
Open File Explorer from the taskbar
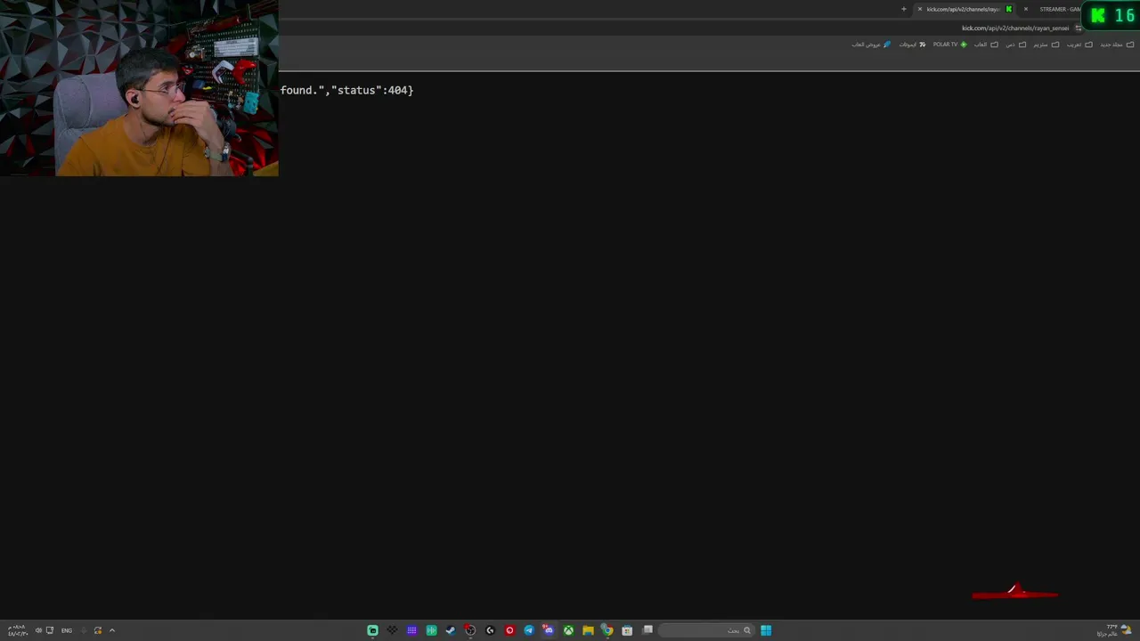coord(588,630)
